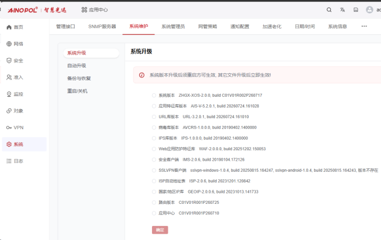Open 监控 monitoring section

tap(15, 94)
